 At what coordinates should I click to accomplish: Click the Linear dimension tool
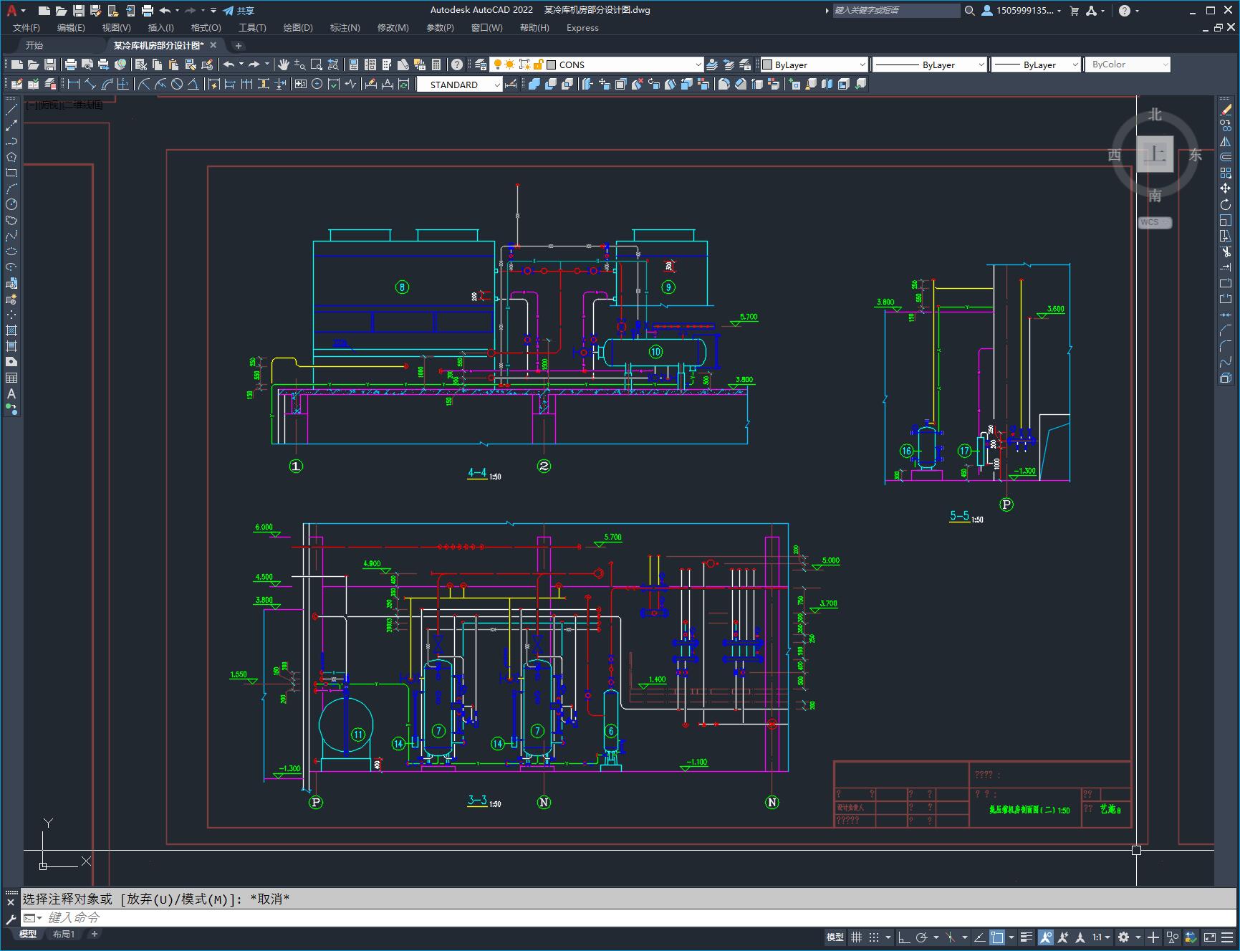[x=74, y=85]
